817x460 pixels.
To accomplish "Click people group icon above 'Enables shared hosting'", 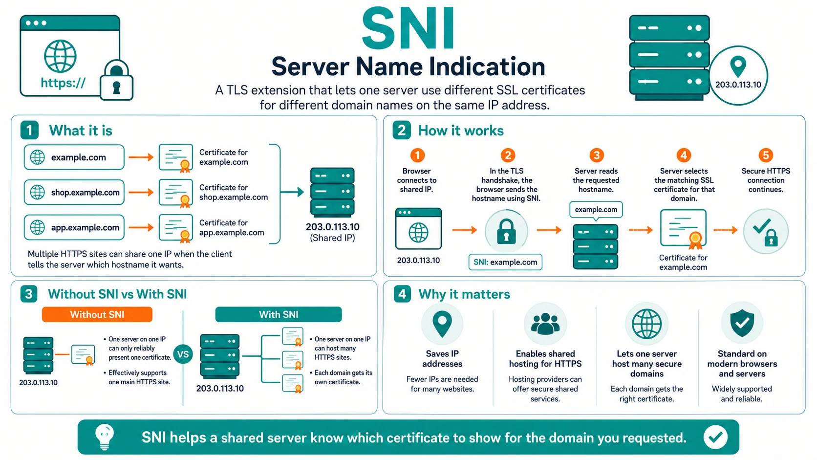I will click(545, 324).
